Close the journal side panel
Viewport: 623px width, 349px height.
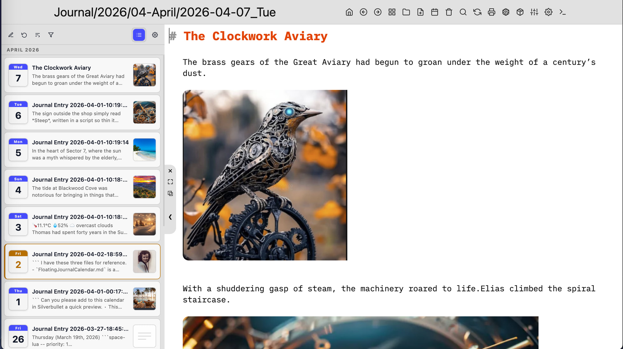(170, 171)
